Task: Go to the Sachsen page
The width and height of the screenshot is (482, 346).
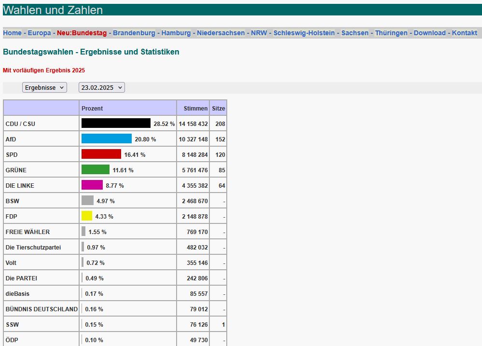Action: click(355, 33)
